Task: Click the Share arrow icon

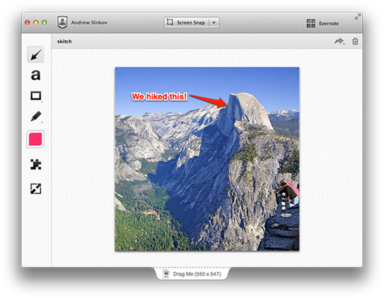Action: click(x=339, y=41)
